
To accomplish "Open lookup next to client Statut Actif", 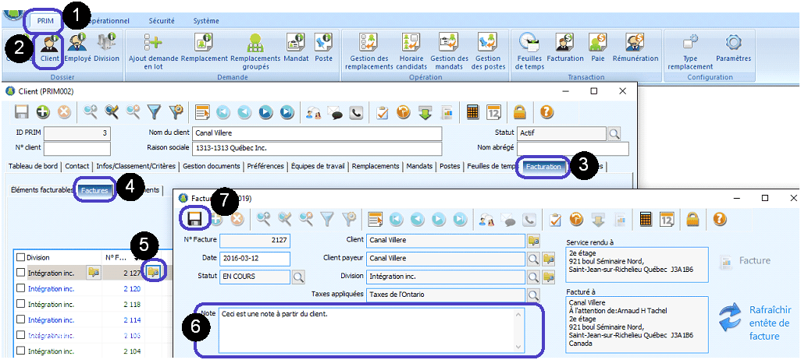I will [614, 133].
